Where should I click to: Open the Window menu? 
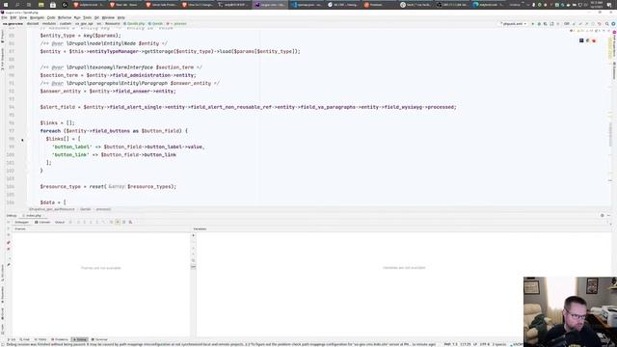click(108, 17)
